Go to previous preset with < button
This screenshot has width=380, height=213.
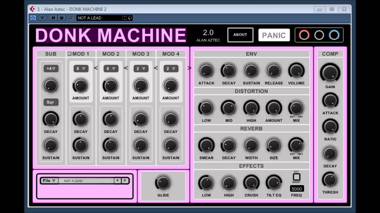click(118, 181)
